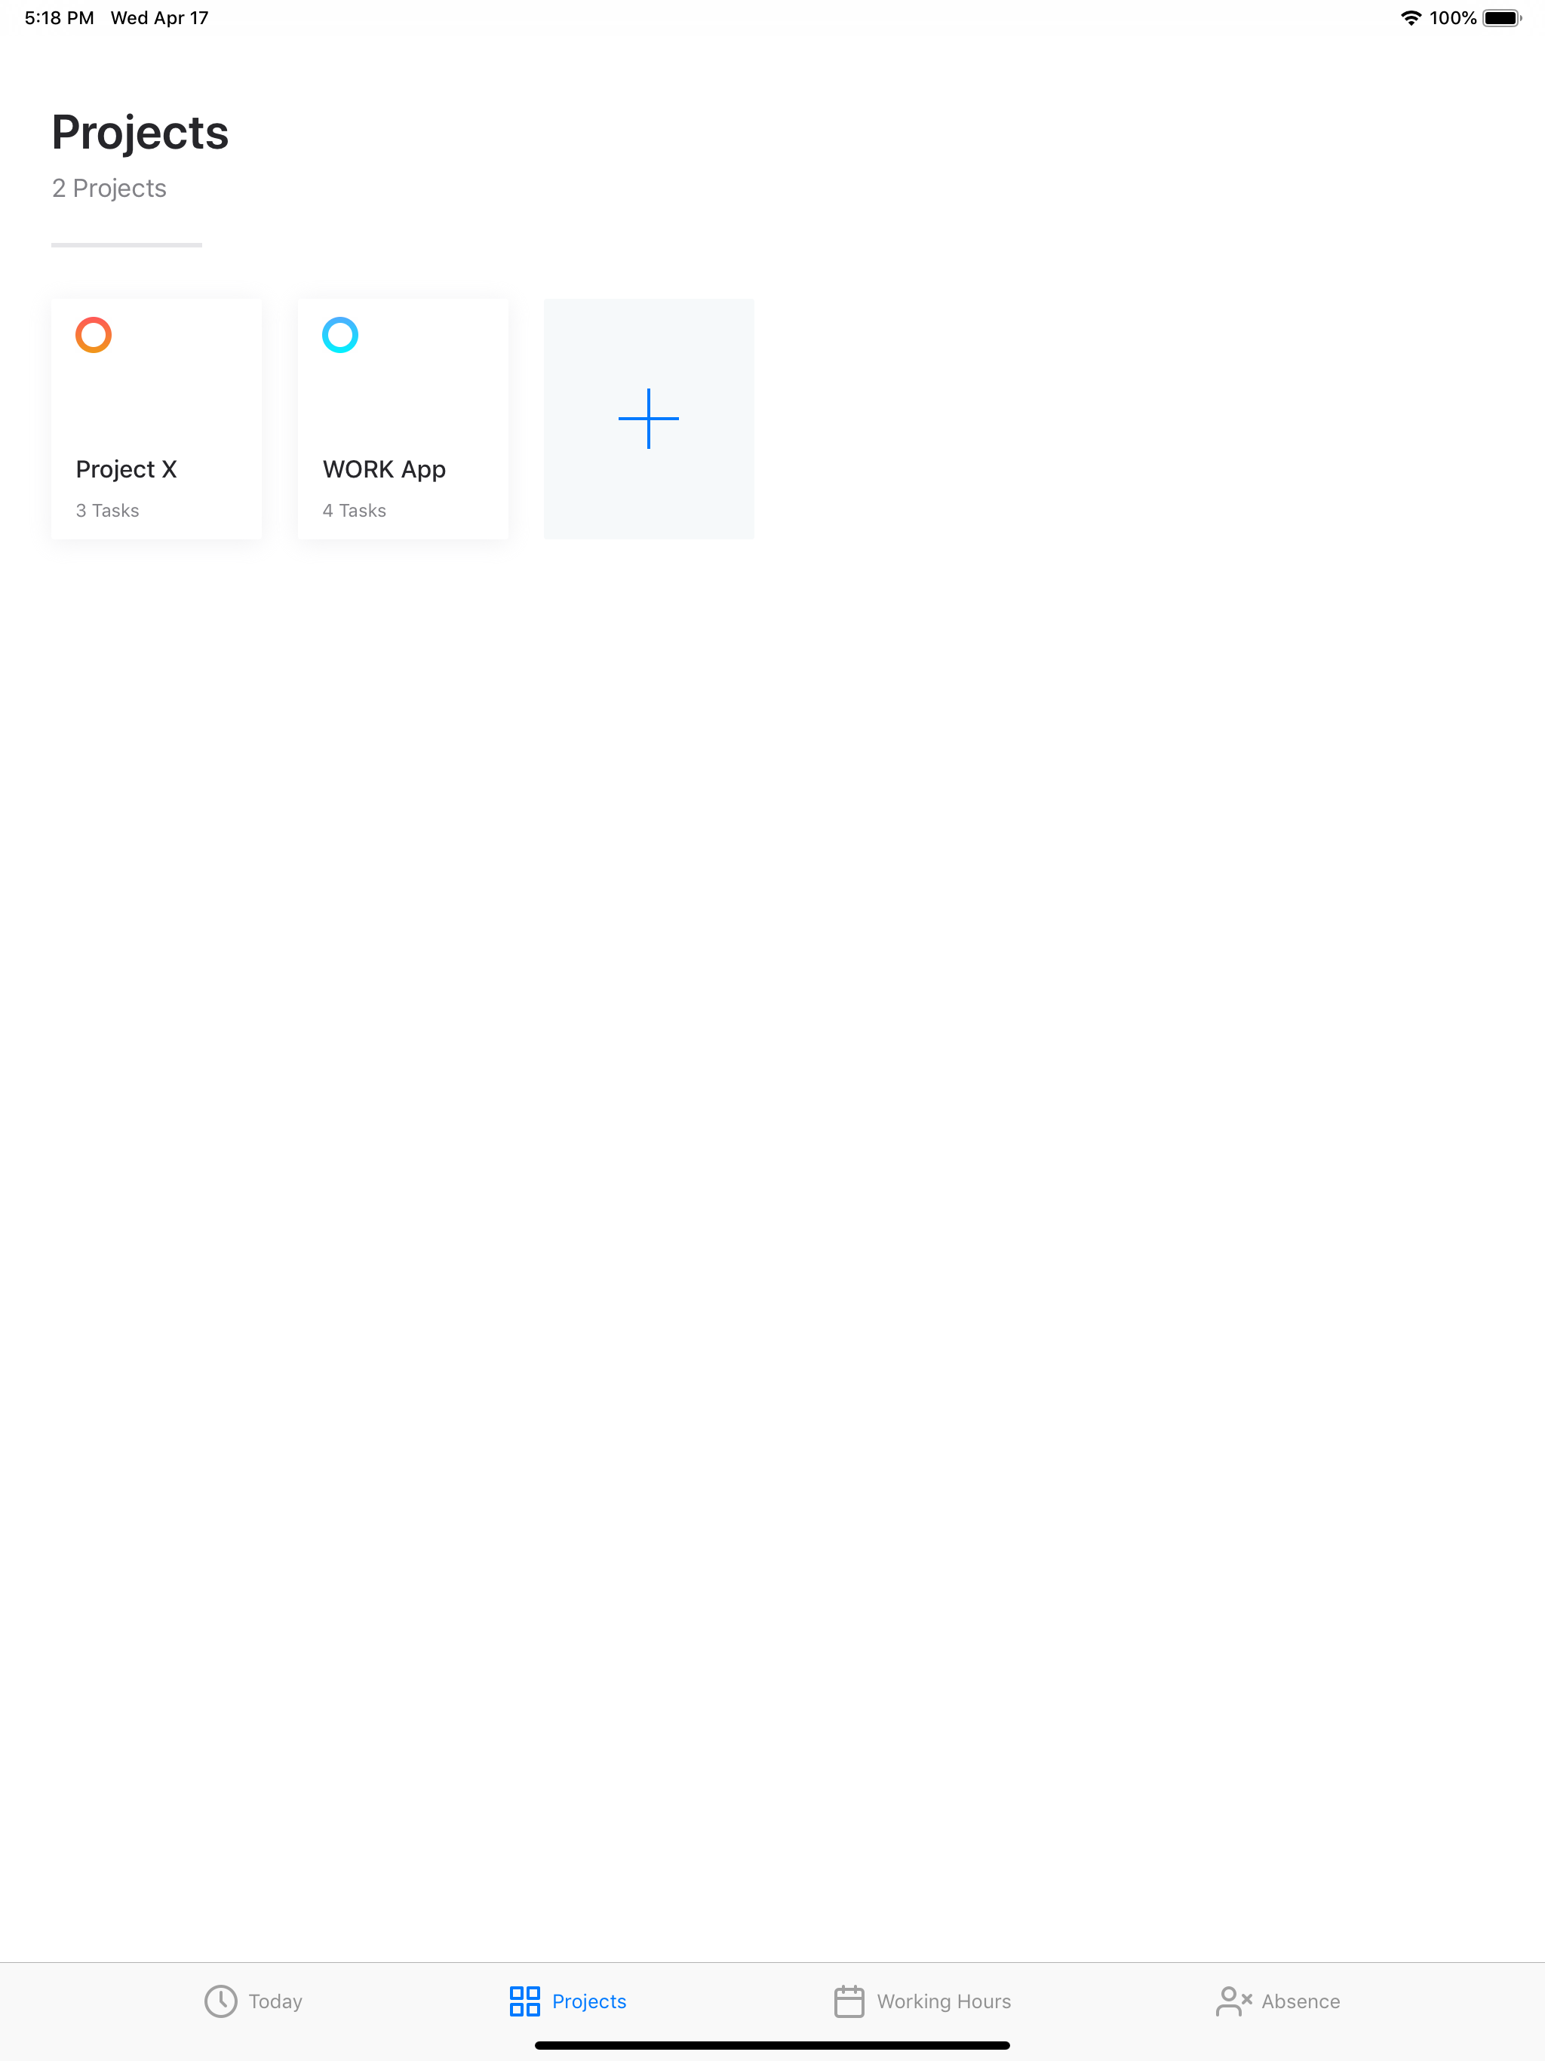Click the "2 Projects" subtitle
Screen dimensions: 1545x2061
click(x=109, y=188)
